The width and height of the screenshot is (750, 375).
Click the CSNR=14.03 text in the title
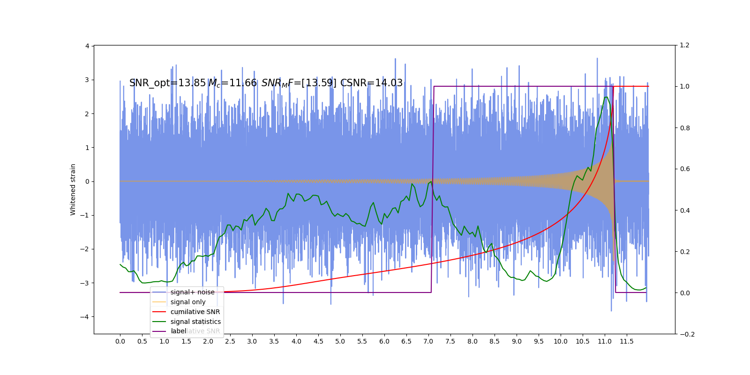tap(371, 83)
